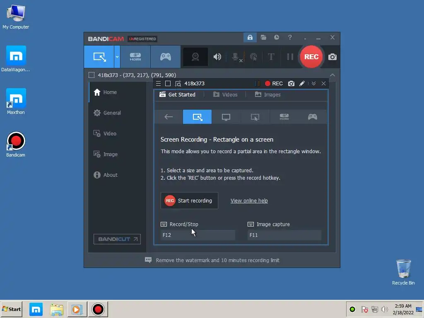This screenshot has height=318, width=424.
Task: Open screen recording mode dropdown arrow
Action: click(x=117, y=57)
